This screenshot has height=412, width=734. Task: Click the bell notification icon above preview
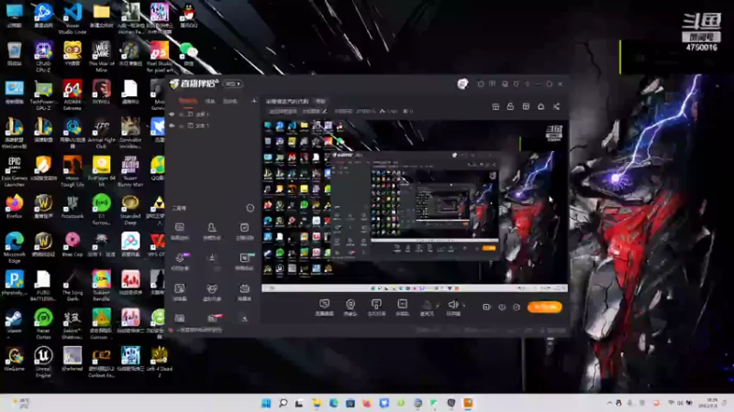click(x=541, y=107)
